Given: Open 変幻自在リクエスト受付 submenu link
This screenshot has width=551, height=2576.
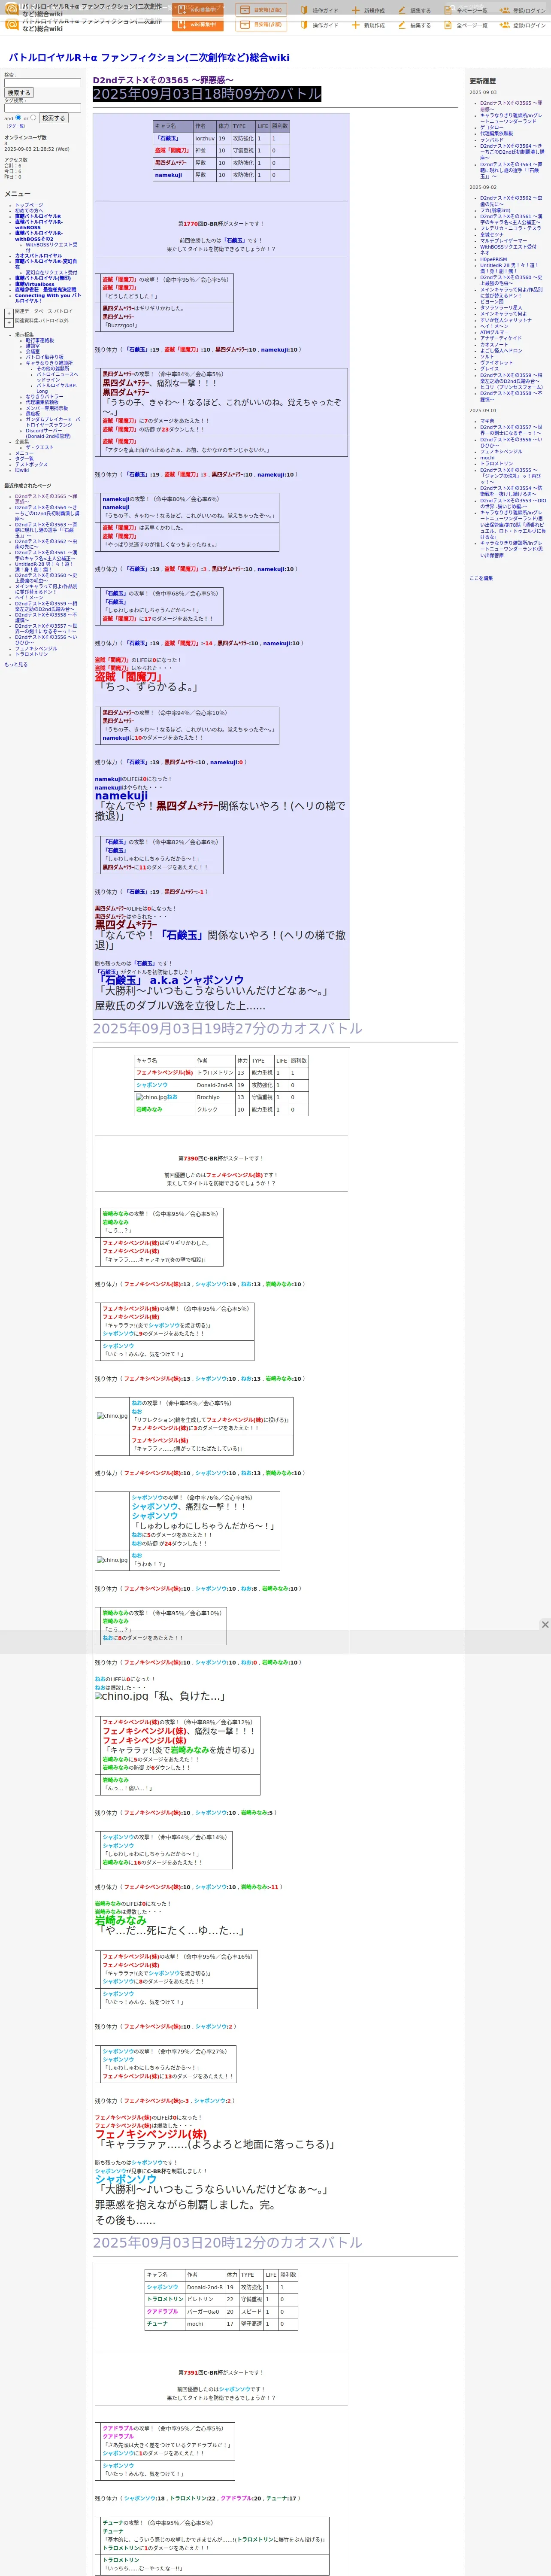Looking at the screenshot, I should 51,272.
